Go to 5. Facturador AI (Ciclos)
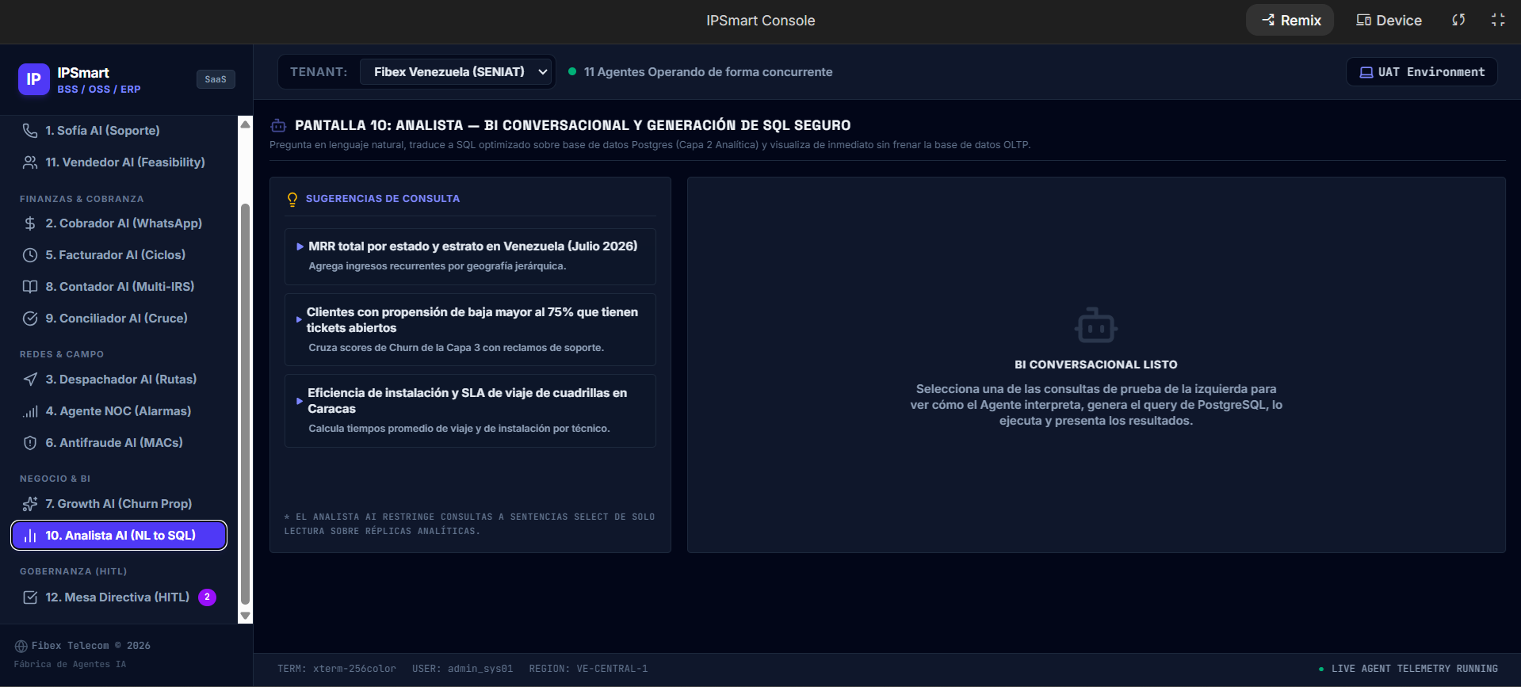The image size is (1521, 687). click(119, 255)
